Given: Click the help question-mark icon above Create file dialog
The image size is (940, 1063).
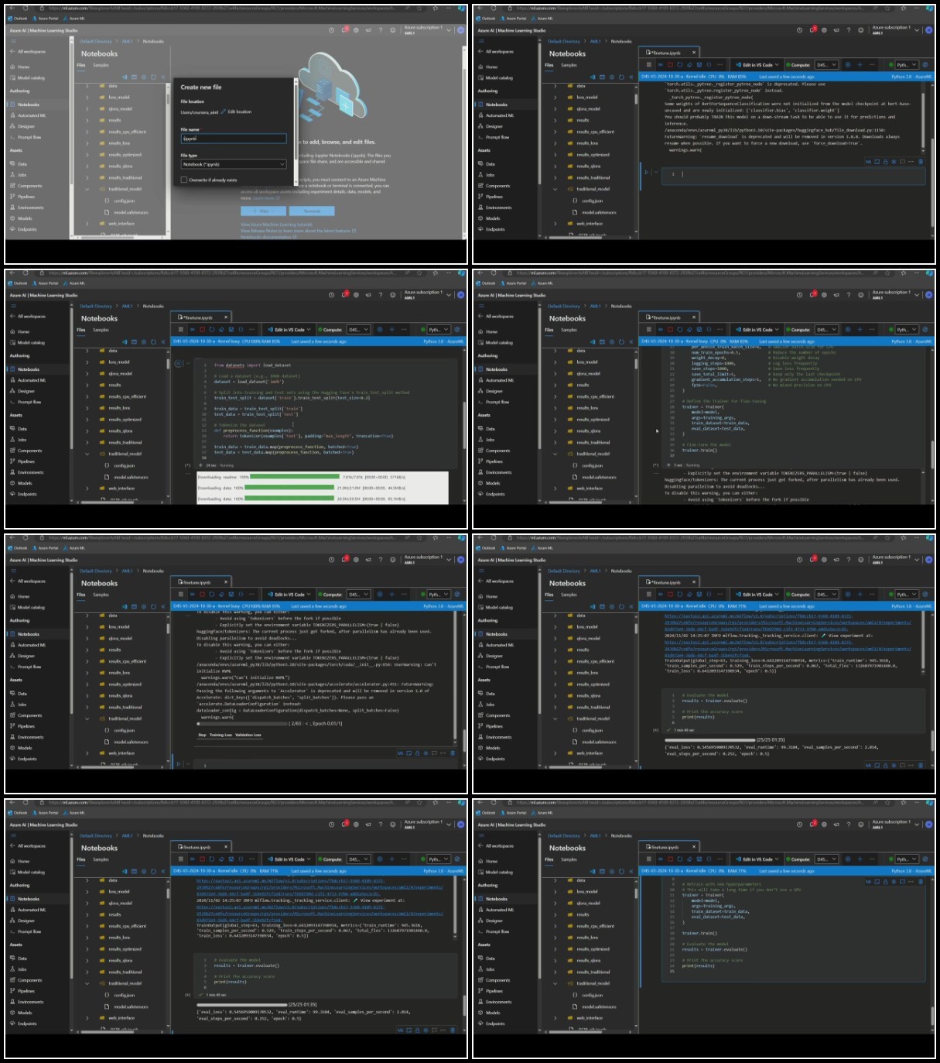Looking at the screenshot, I should pos(381,30).
